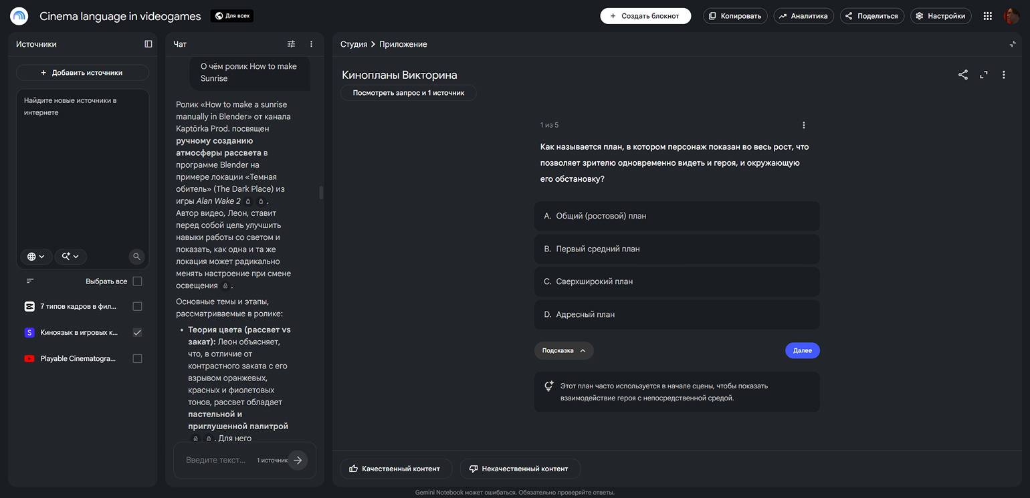Collapse the Подсказка hint expander
This screenshot has width=1030, height=498.
tap(564, 350)
